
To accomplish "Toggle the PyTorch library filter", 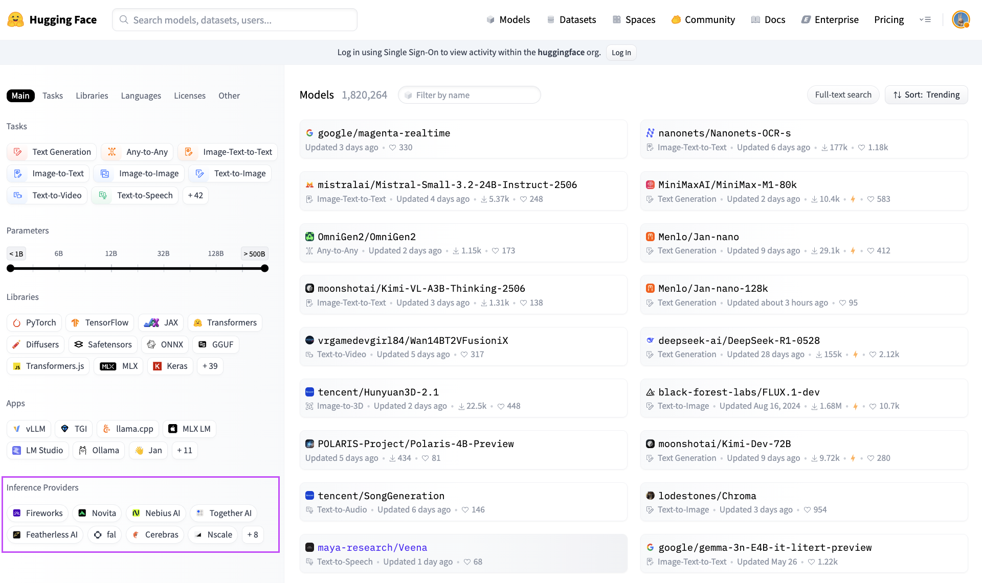I will point(35,323).
